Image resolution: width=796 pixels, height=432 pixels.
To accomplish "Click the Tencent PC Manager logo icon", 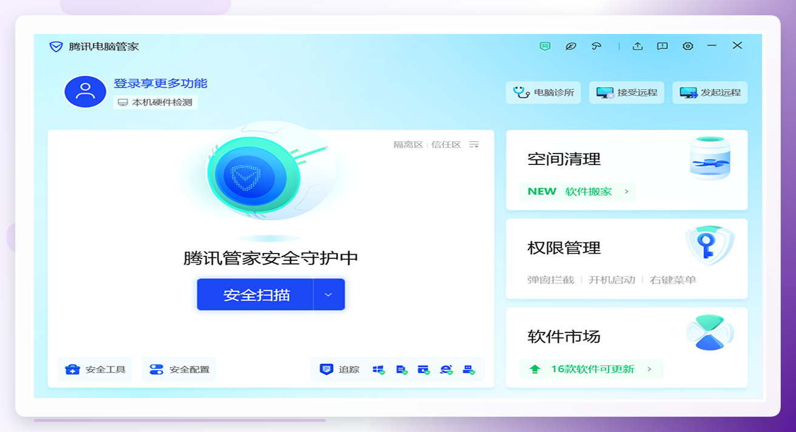I will (56, 47).
